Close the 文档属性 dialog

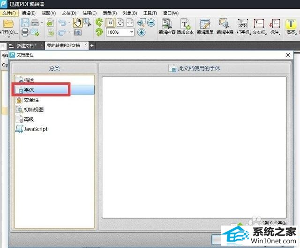pos(288,55)
